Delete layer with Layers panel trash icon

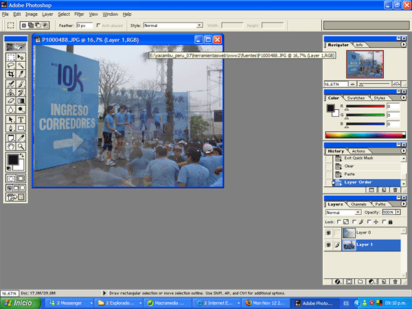pyautogui.click(x=395, y=282)
